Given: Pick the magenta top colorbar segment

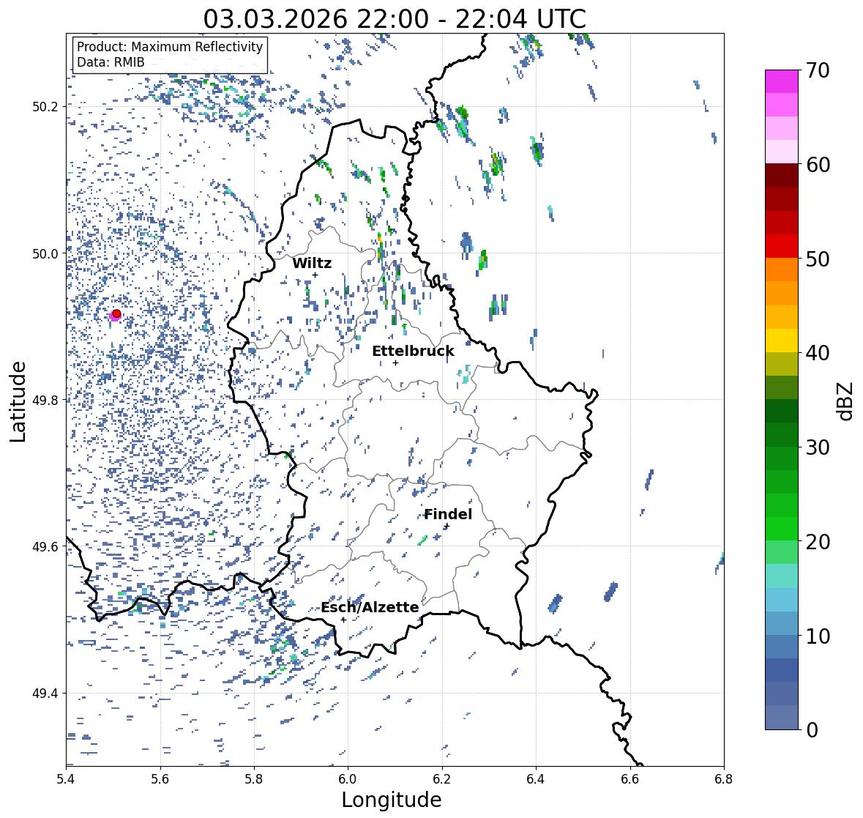Looking at the screenshot, I should (782, 82).
